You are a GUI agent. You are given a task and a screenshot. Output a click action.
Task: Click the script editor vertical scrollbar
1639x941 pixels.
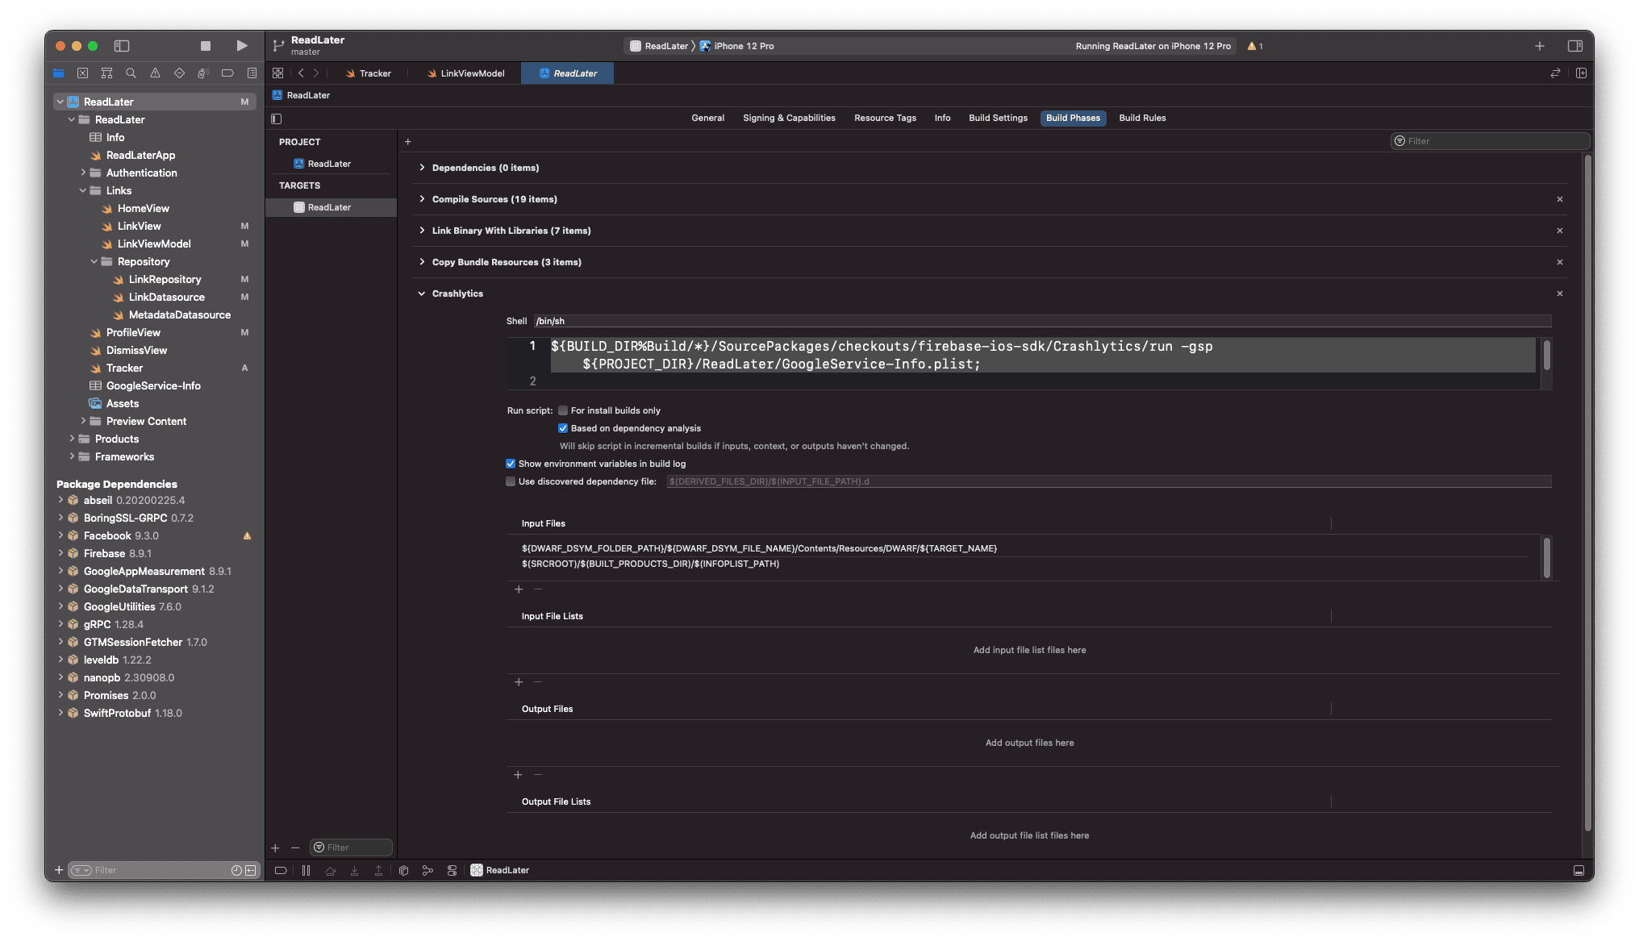point(1546,355)
